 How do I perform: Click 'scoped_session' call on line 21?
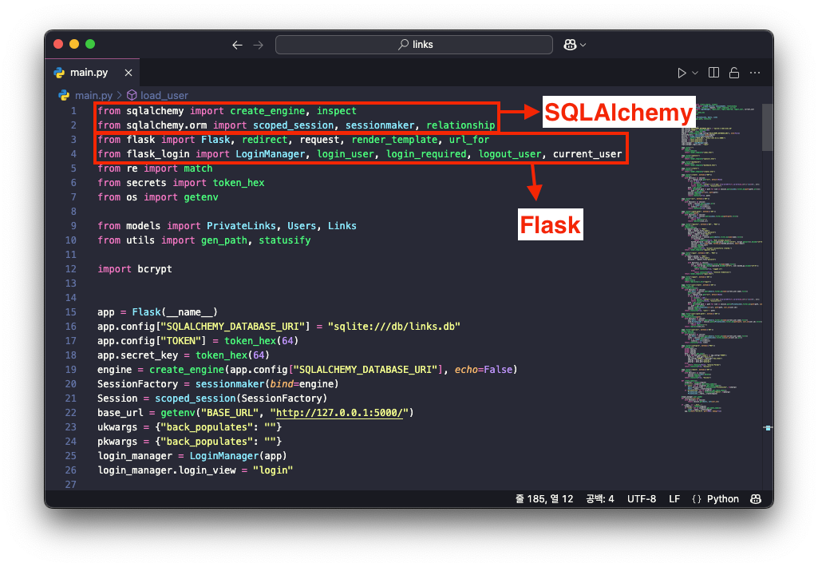(x=195, y=398)
